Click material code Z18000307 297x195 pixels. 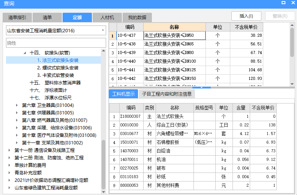(x=131, y=116)
